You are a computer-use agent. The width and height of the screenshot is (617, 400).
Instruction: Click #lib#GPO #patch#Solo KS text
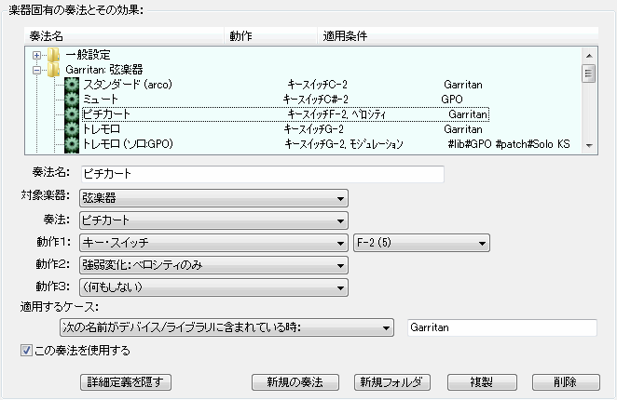509,144
